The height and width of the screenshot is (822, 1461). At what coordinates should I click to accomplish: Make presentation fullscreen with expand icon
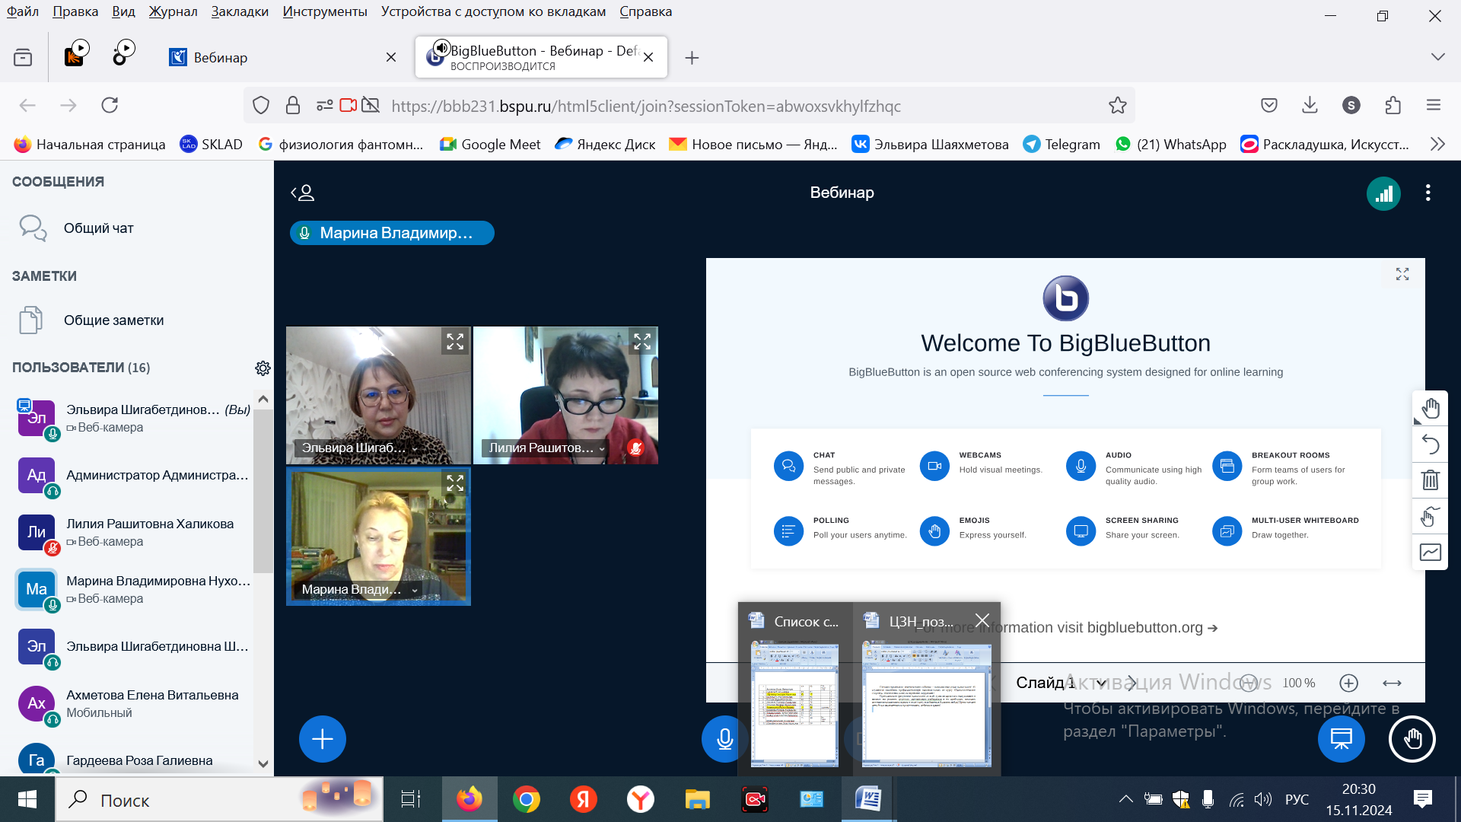[x=1402, y=275]
